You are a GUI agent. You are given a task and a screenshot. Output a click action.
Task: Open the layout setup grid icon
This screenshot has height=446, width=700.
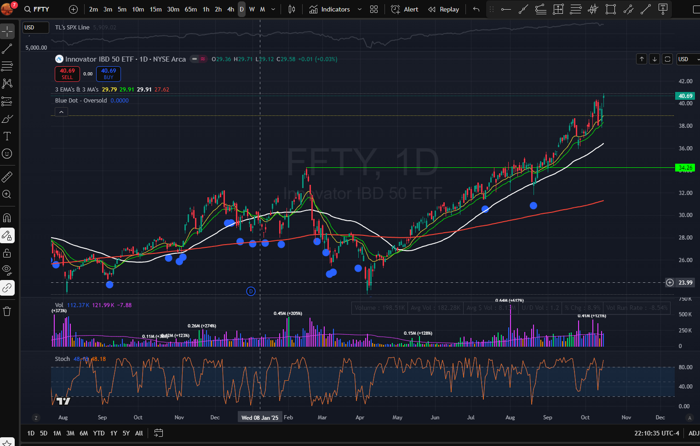click(x=374, y=9)
